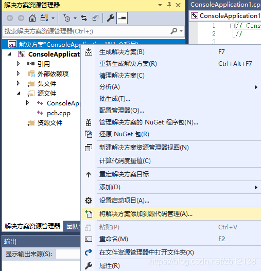Collapse the 源文件 folder
The width and height of the screenshot is (261, 271).
point(19,93)
